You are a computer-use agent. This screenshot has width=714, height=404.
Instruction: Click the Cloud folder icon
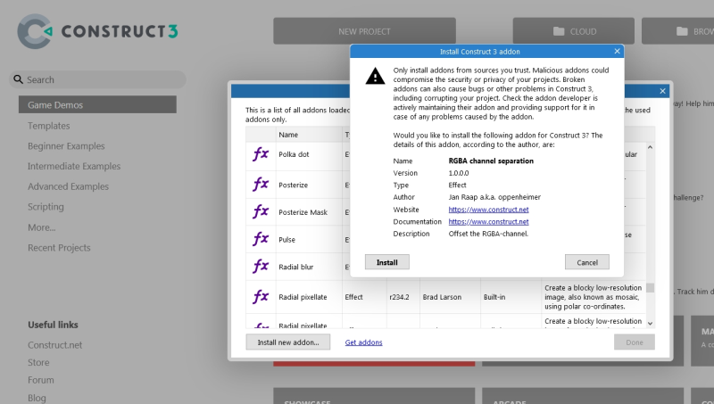coord(559,31)
